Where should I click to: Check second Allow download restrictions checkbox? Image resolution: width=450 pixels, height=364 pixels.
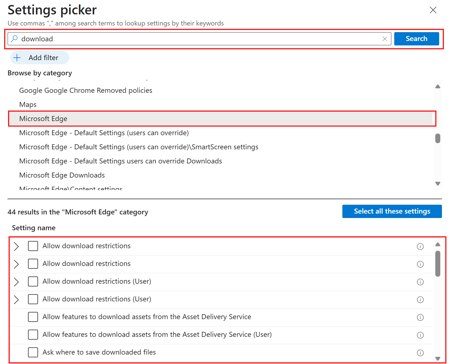(33, 264)
